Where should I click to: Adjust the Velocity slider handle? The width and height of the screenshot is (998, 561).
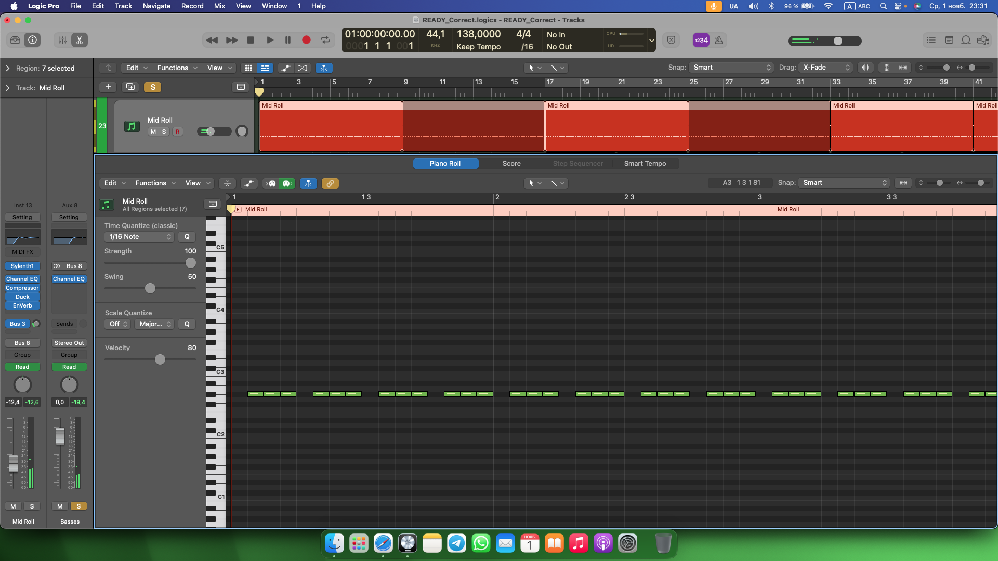click(160, 359)
